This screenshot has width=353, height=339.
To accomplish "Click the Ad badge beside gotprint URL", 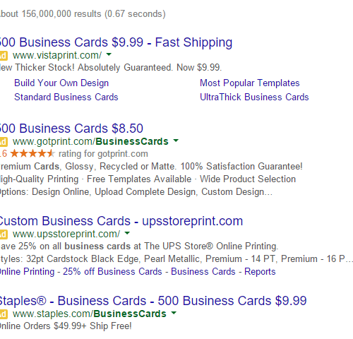I will point(4,142).
